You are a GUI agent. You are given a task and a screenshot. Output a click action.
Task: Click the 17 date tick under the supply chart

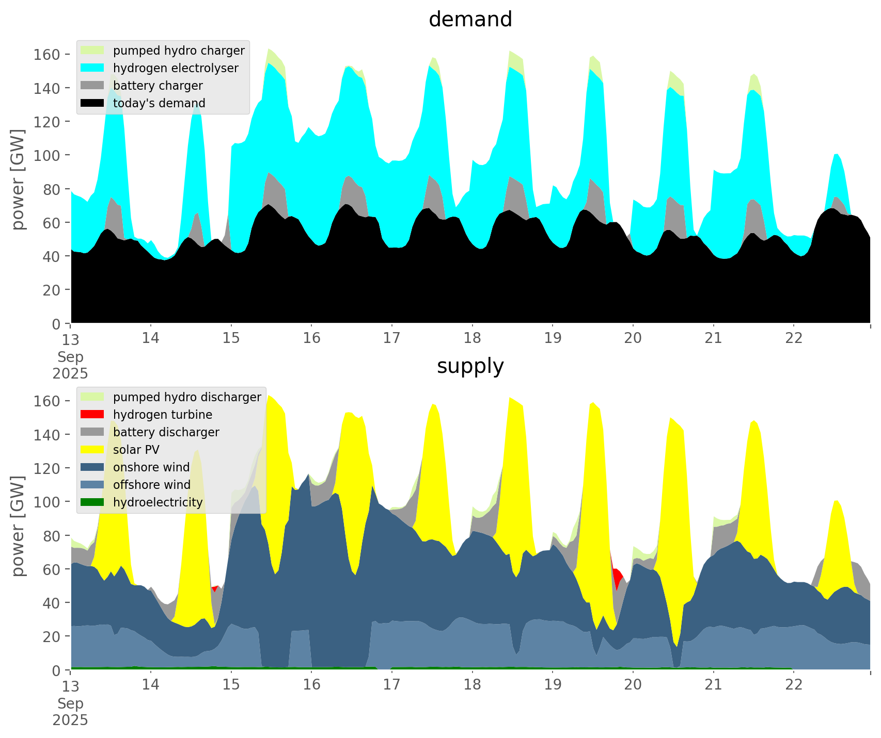click(x=391, y=685)
